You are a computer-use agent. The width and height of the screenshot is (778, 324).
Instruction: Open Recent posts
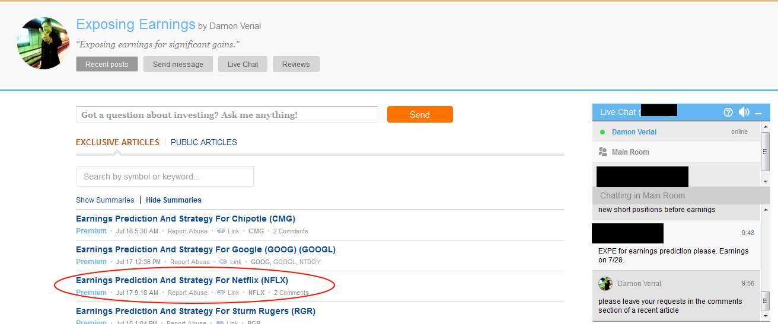(107, 64)
